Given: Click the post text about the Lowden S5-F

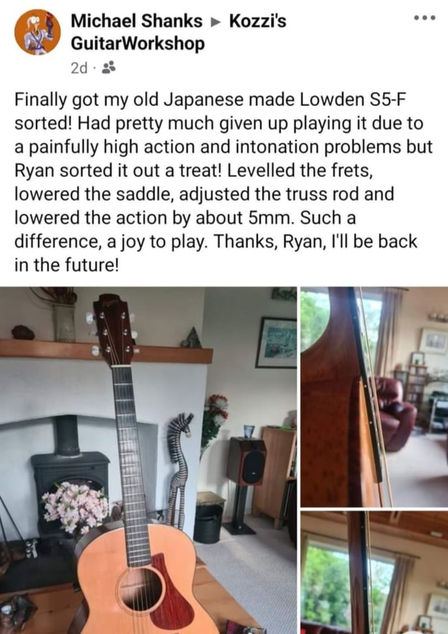Looking at the screenshot, I should click(x=224, y=183).
